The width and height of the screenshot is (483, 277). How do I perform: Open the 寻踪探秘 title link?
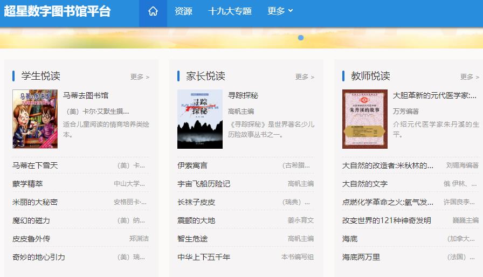click(x=243, y=95)
